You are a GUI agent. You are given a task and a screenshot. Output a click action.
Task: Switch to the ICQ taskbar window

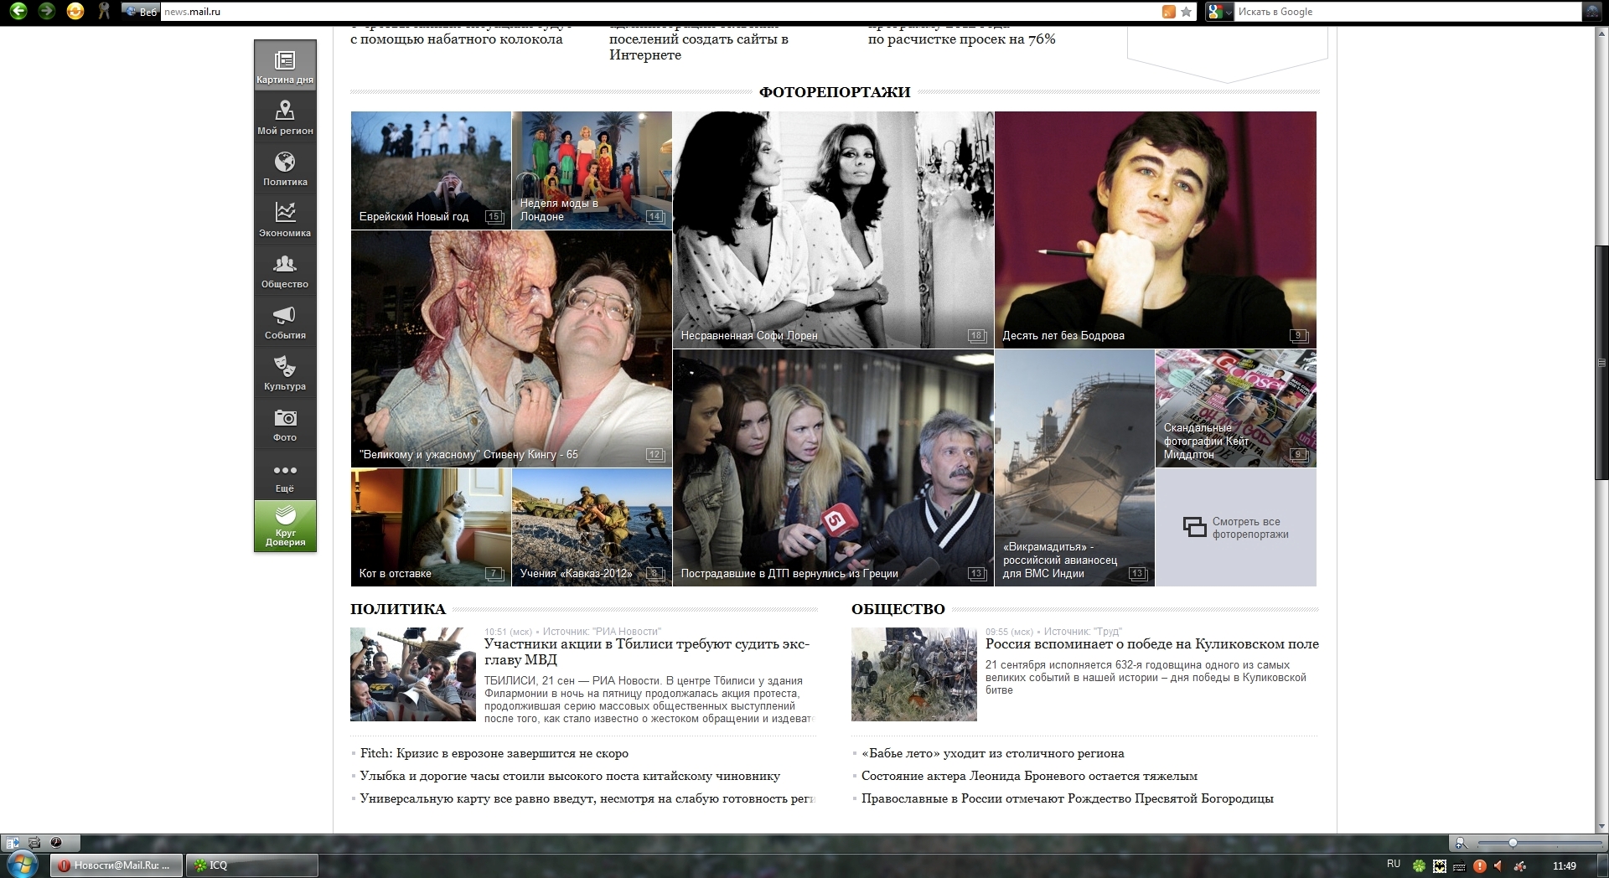point(252,865)
